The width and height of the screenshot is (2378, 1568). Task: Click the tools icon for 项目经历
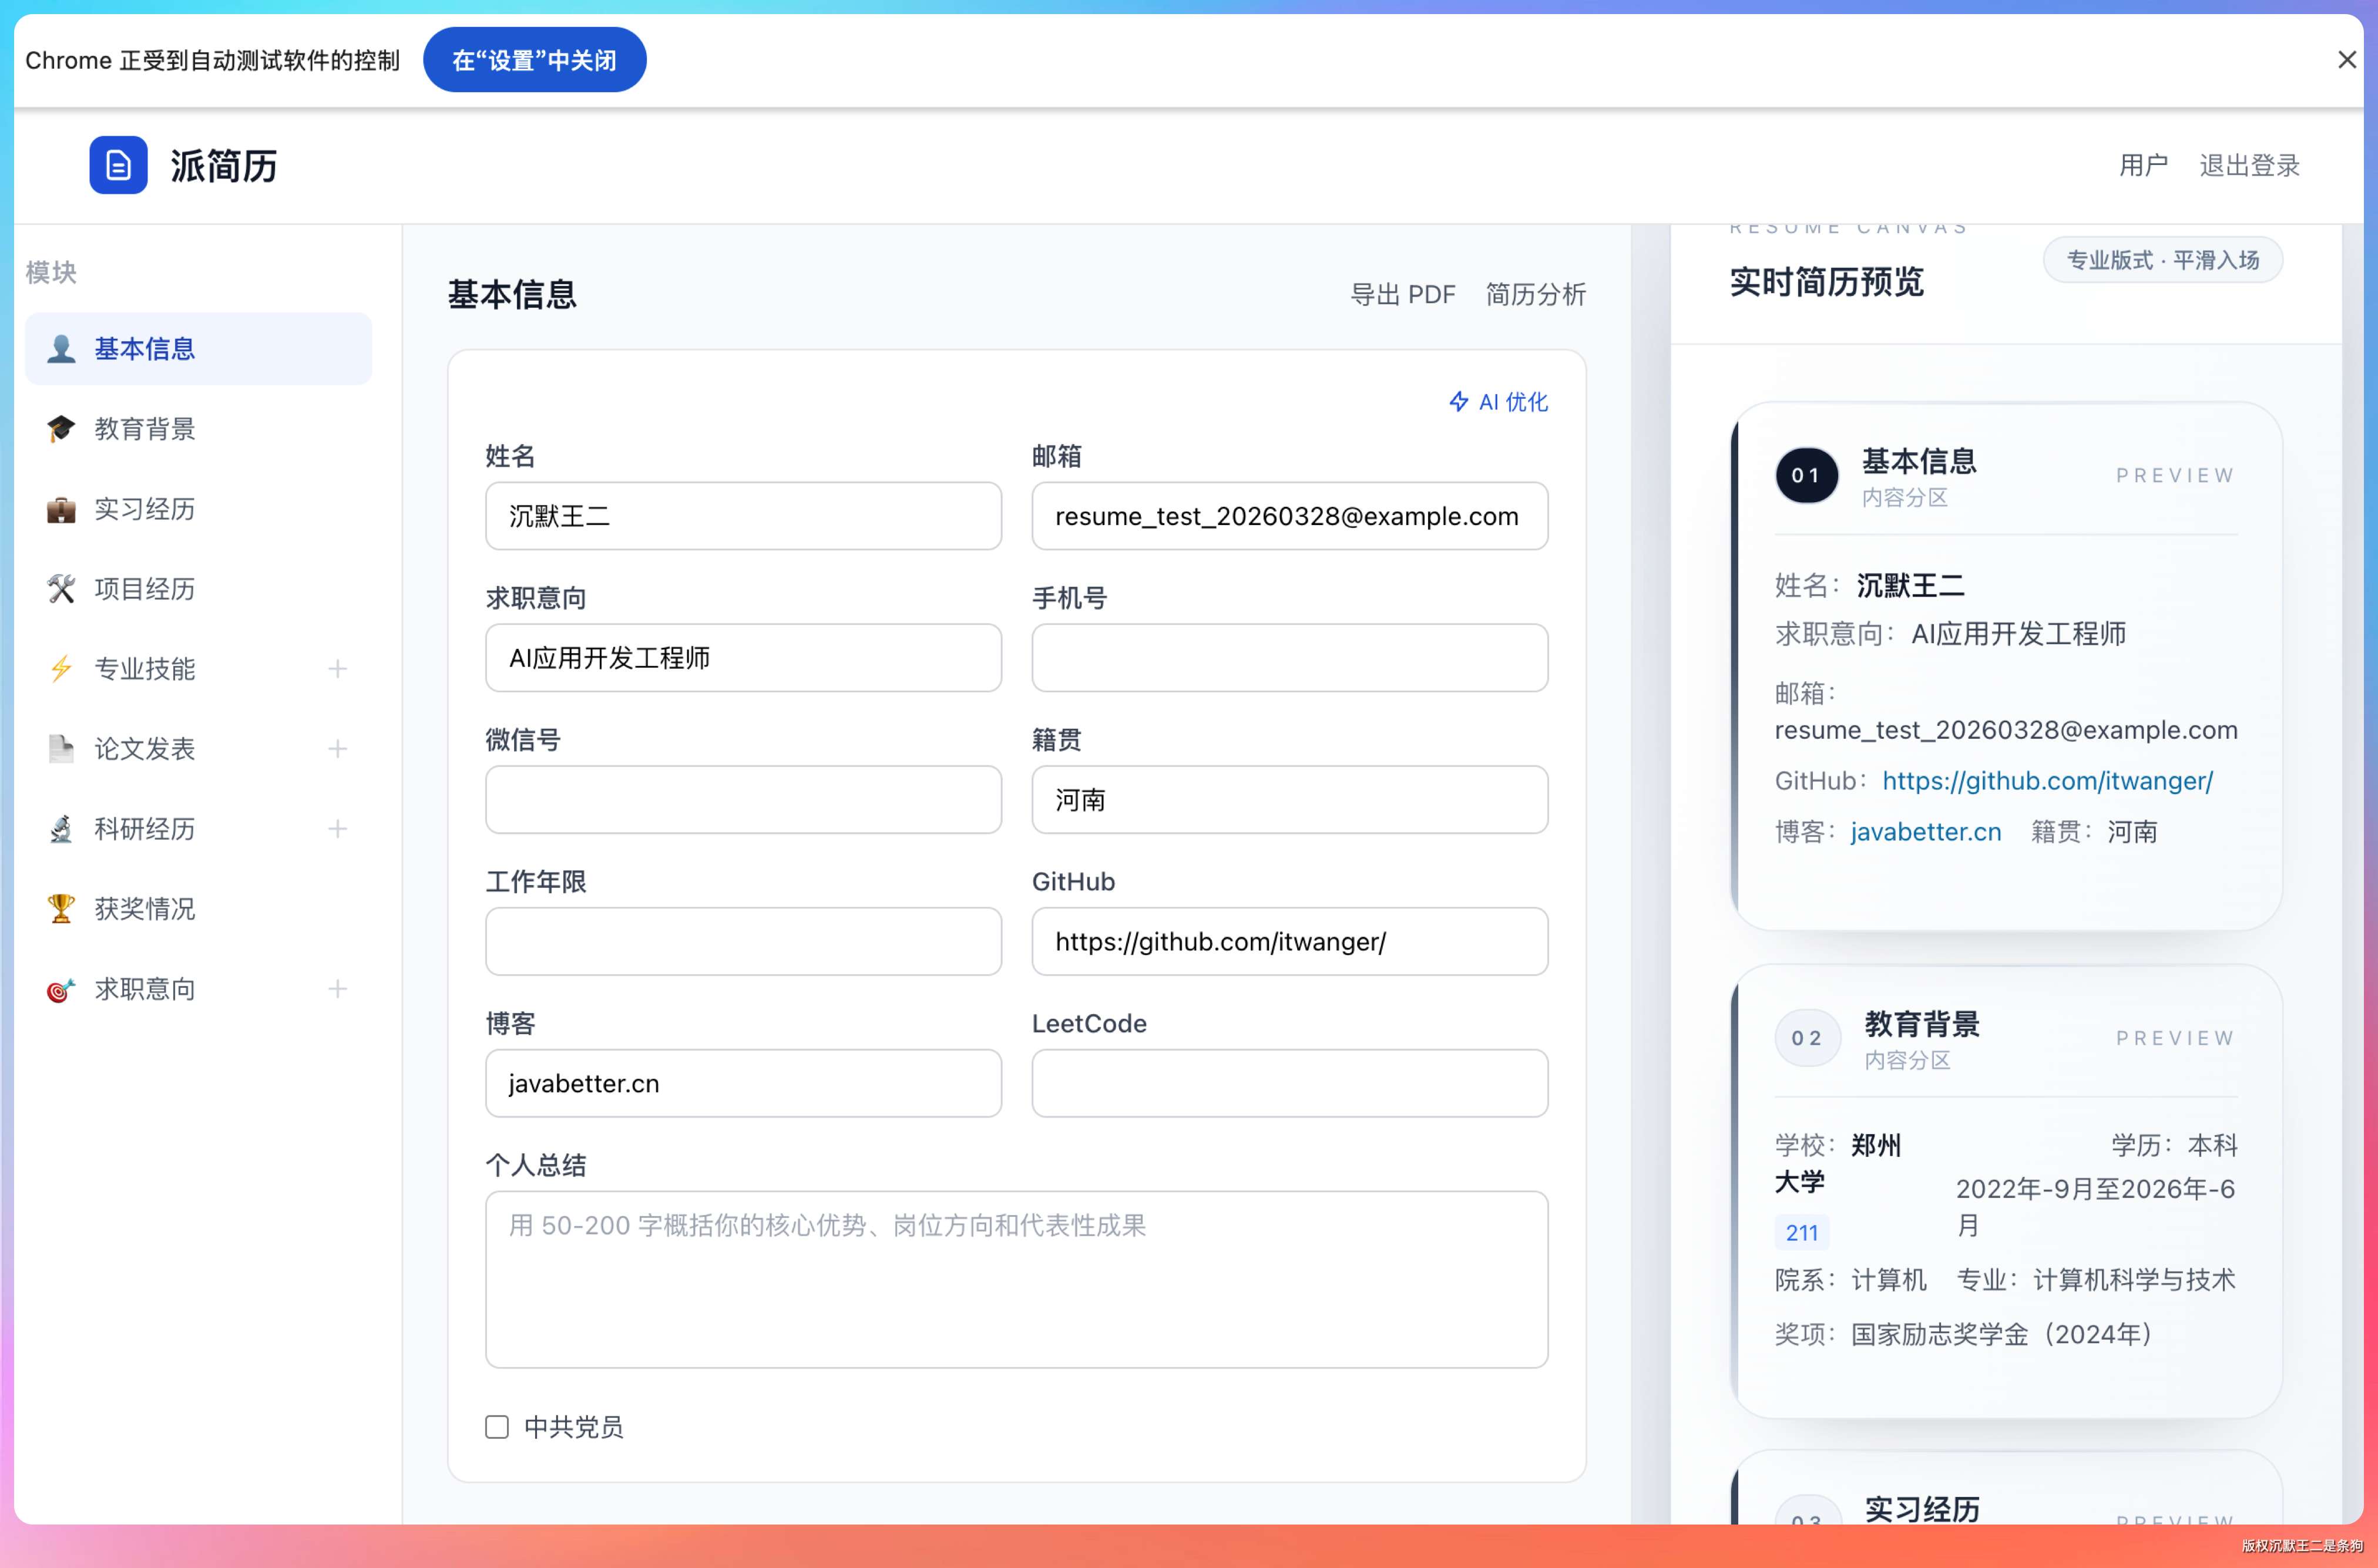pyautogui.click(x=61, y=589)
